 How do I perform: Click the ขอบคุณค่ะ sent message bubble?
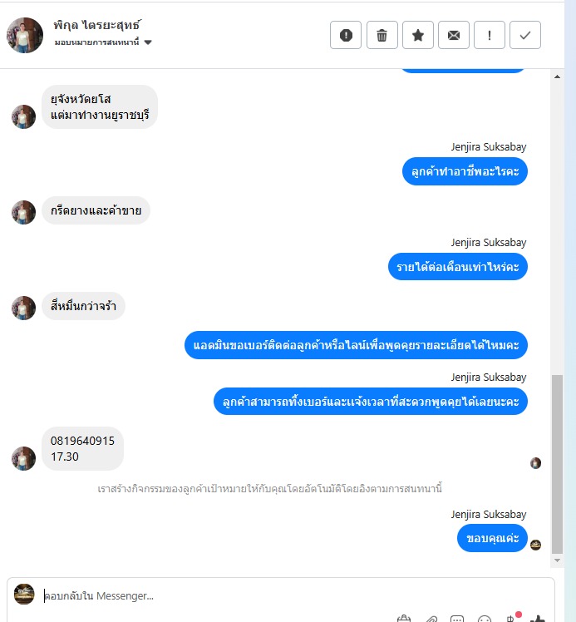click(492, 538)
